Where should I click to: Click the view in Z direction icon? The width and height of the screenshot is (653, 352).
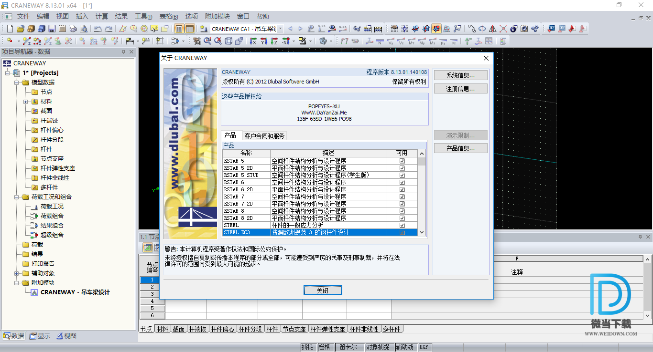(x=274, y=41)
